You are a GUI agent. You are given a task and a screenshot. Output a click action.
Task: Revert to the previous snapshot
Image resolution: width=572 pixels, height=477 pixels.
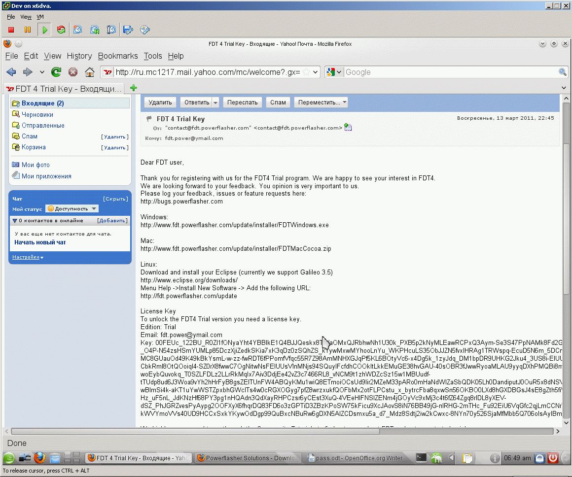95,30
